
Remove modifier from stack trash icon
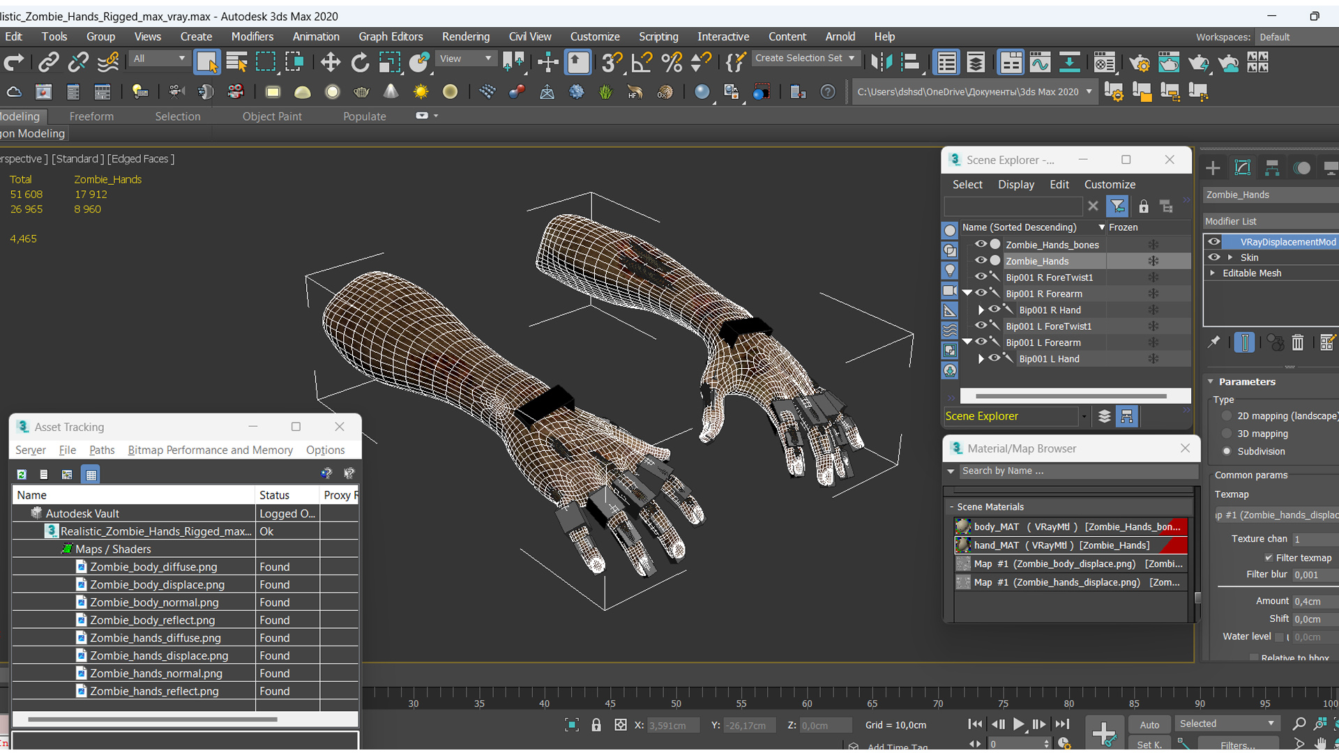coord(1297,342)
